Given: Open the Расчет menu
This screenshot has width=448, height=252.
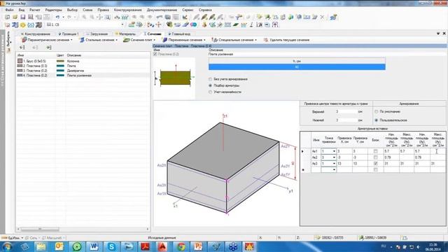Looking at the screenshot, I should pos(34,10).
